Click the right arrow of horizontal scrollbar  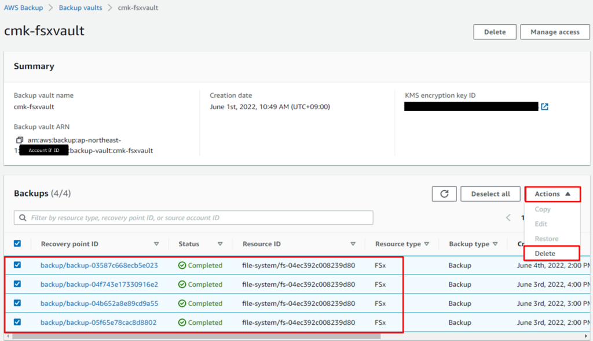coord(586,336)
